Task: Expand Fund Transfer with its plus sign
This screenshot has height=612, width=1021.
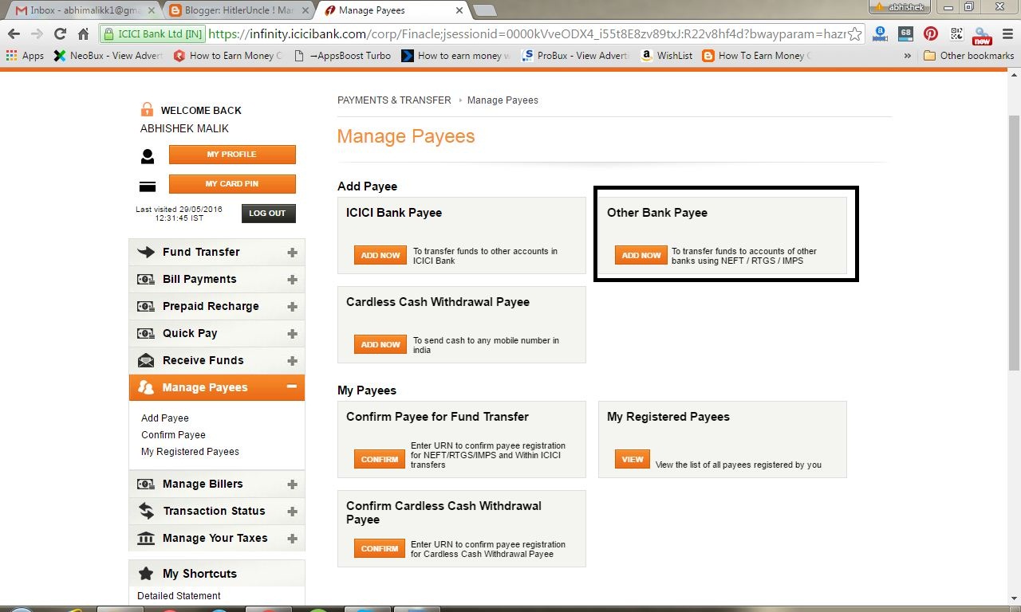Action: point(292,253)
